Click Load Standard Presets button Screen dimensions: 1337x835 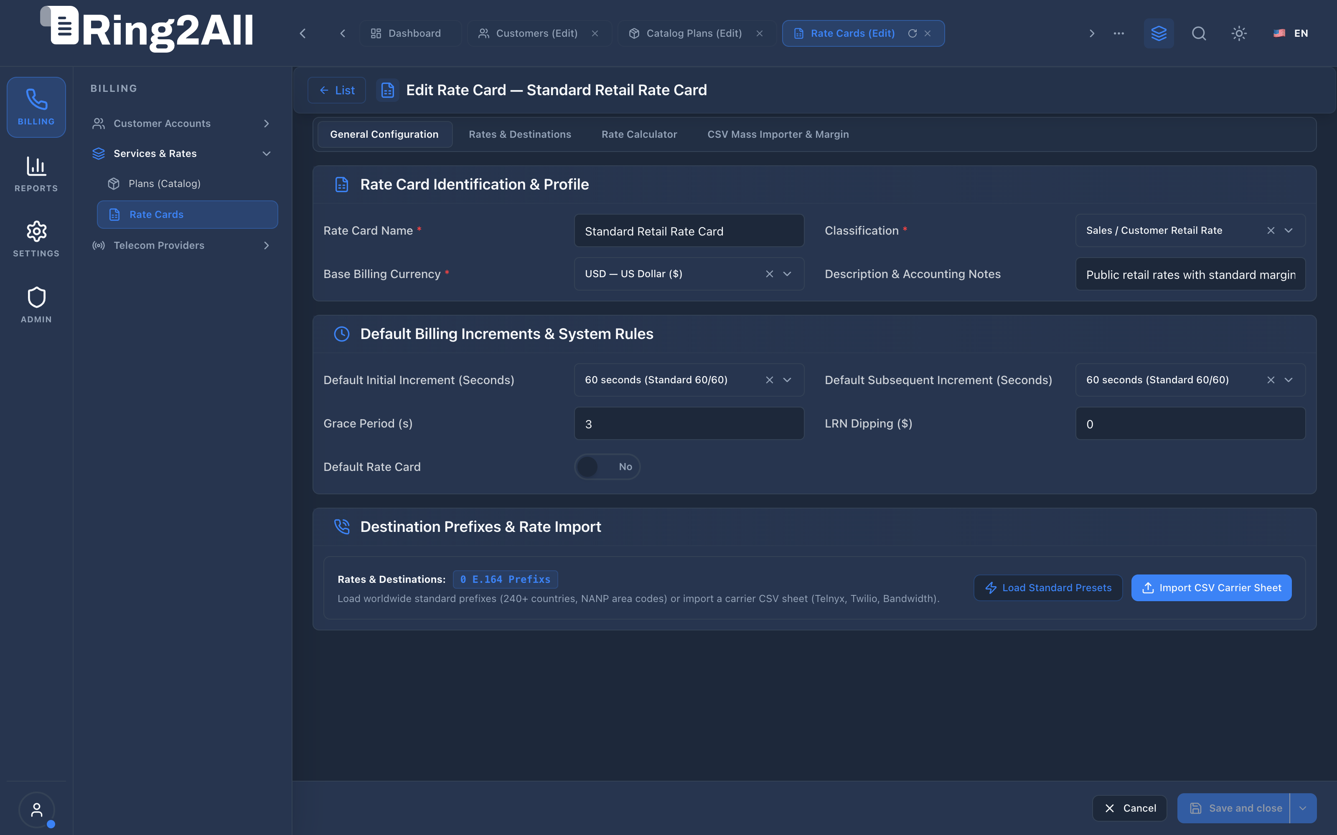point(1048,587)
